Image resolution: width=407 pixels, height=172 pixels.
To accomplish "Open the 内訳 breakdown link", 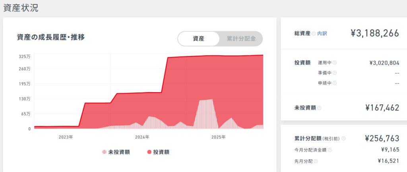I will (322, 34).
